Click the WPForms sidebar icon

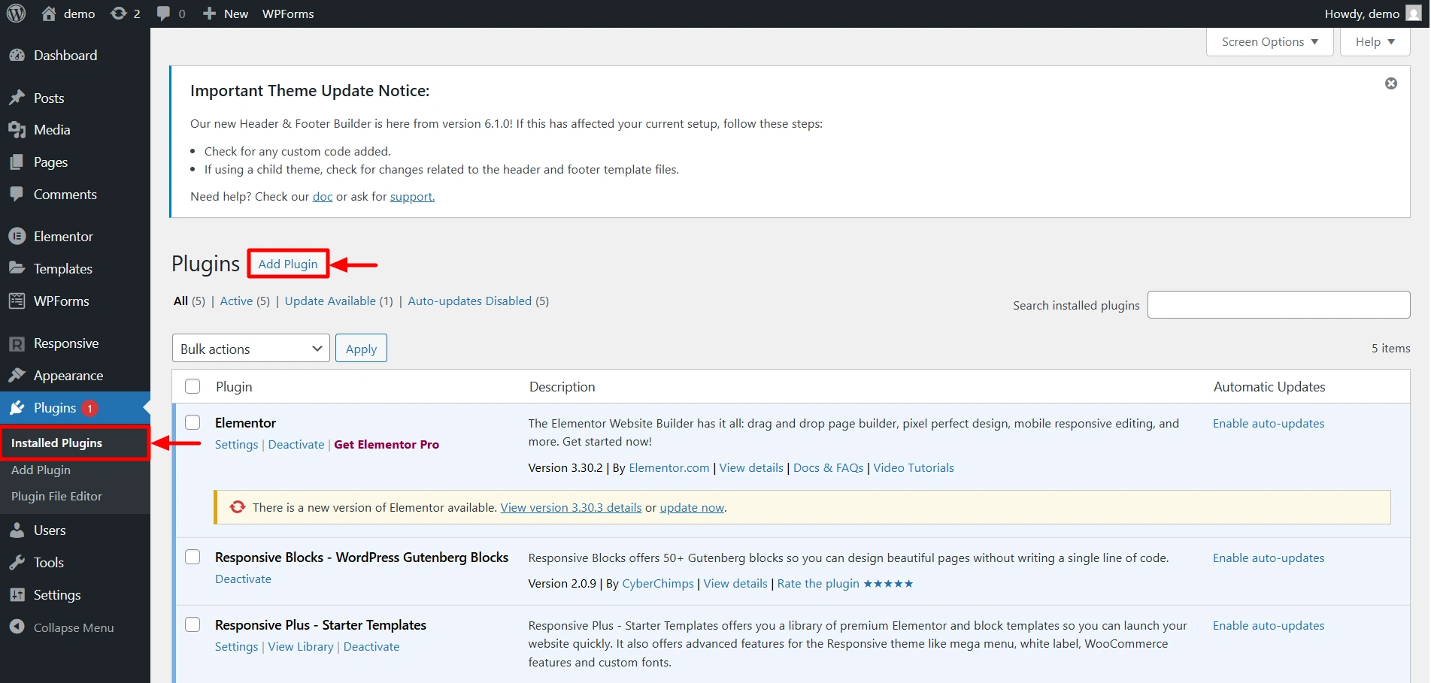(x=17, y=301)
